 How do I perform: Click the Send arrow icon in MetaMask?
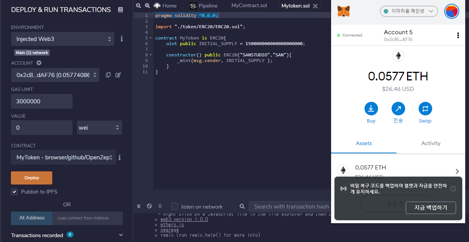point(398,109)
